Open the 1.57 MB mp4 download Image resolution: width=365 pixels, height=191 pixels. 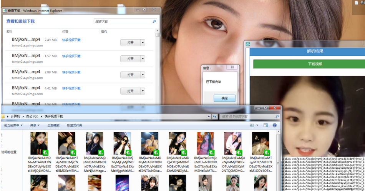(130, 59)
